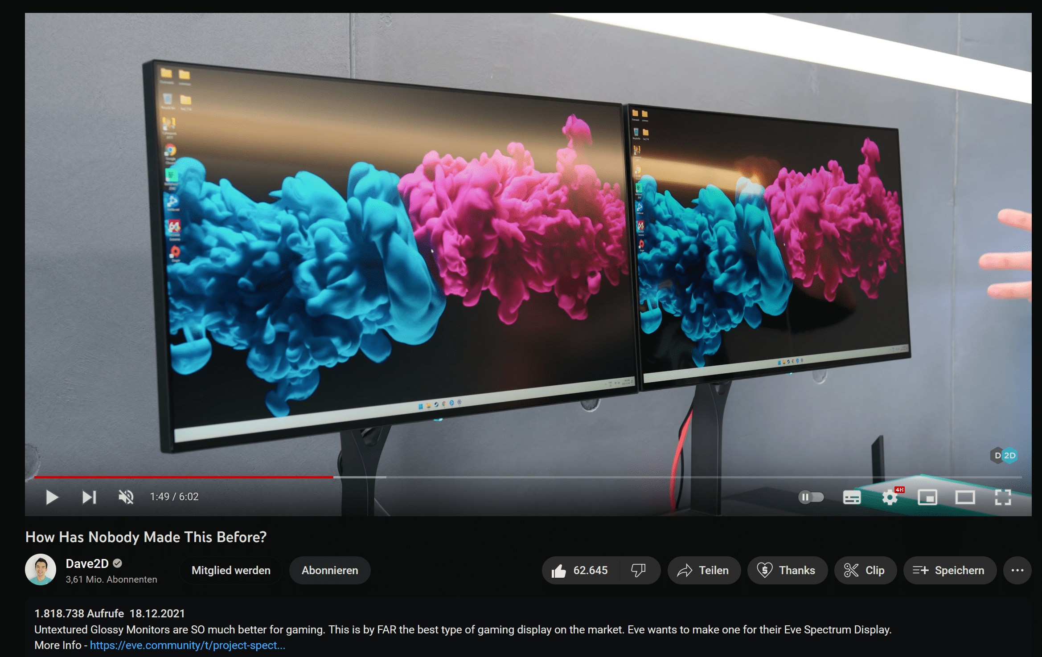
Task: Click the upload date 18.12.2021
Action: pos(157,613)
